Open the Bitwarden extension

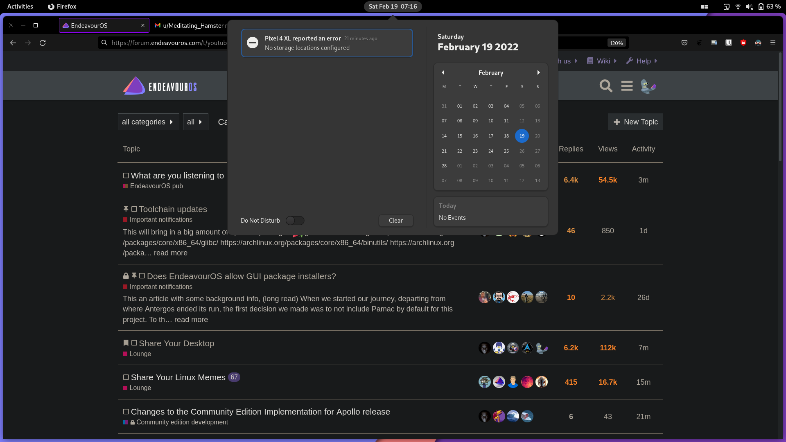pos(729,43)
